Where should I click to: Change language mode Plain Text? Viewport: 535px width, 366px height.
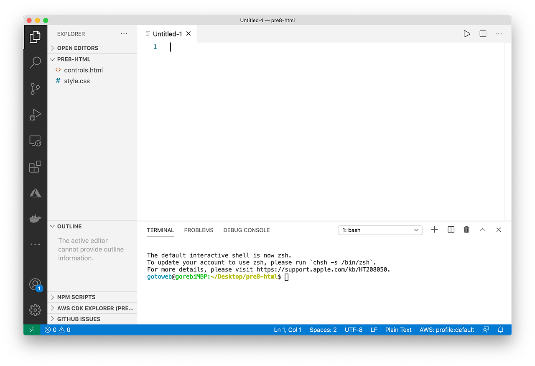point(398,330)
